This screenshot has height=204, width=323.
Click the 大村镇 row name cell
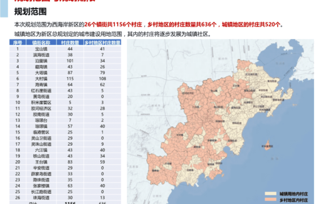tap(41, 79)
